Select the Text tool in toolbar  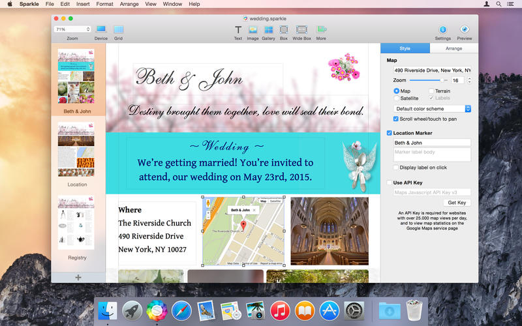[x=238, y=29]
